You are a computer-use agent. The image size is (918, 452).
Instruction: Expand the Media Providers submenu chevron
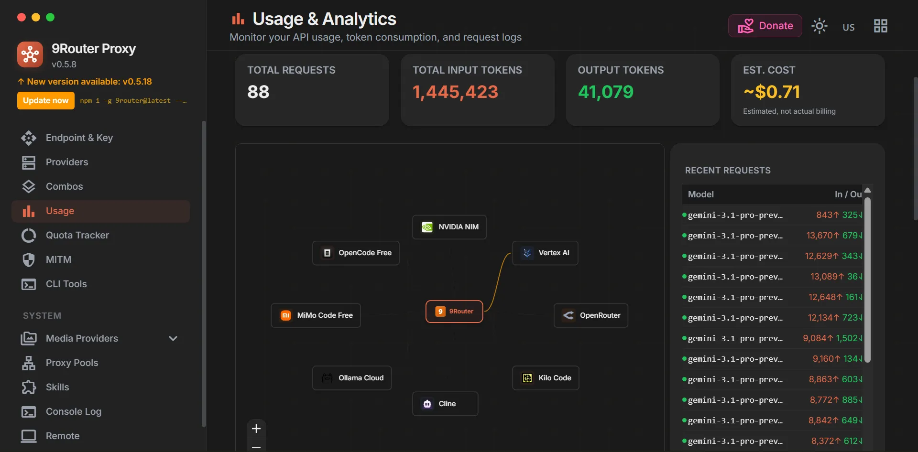[173, 339]
